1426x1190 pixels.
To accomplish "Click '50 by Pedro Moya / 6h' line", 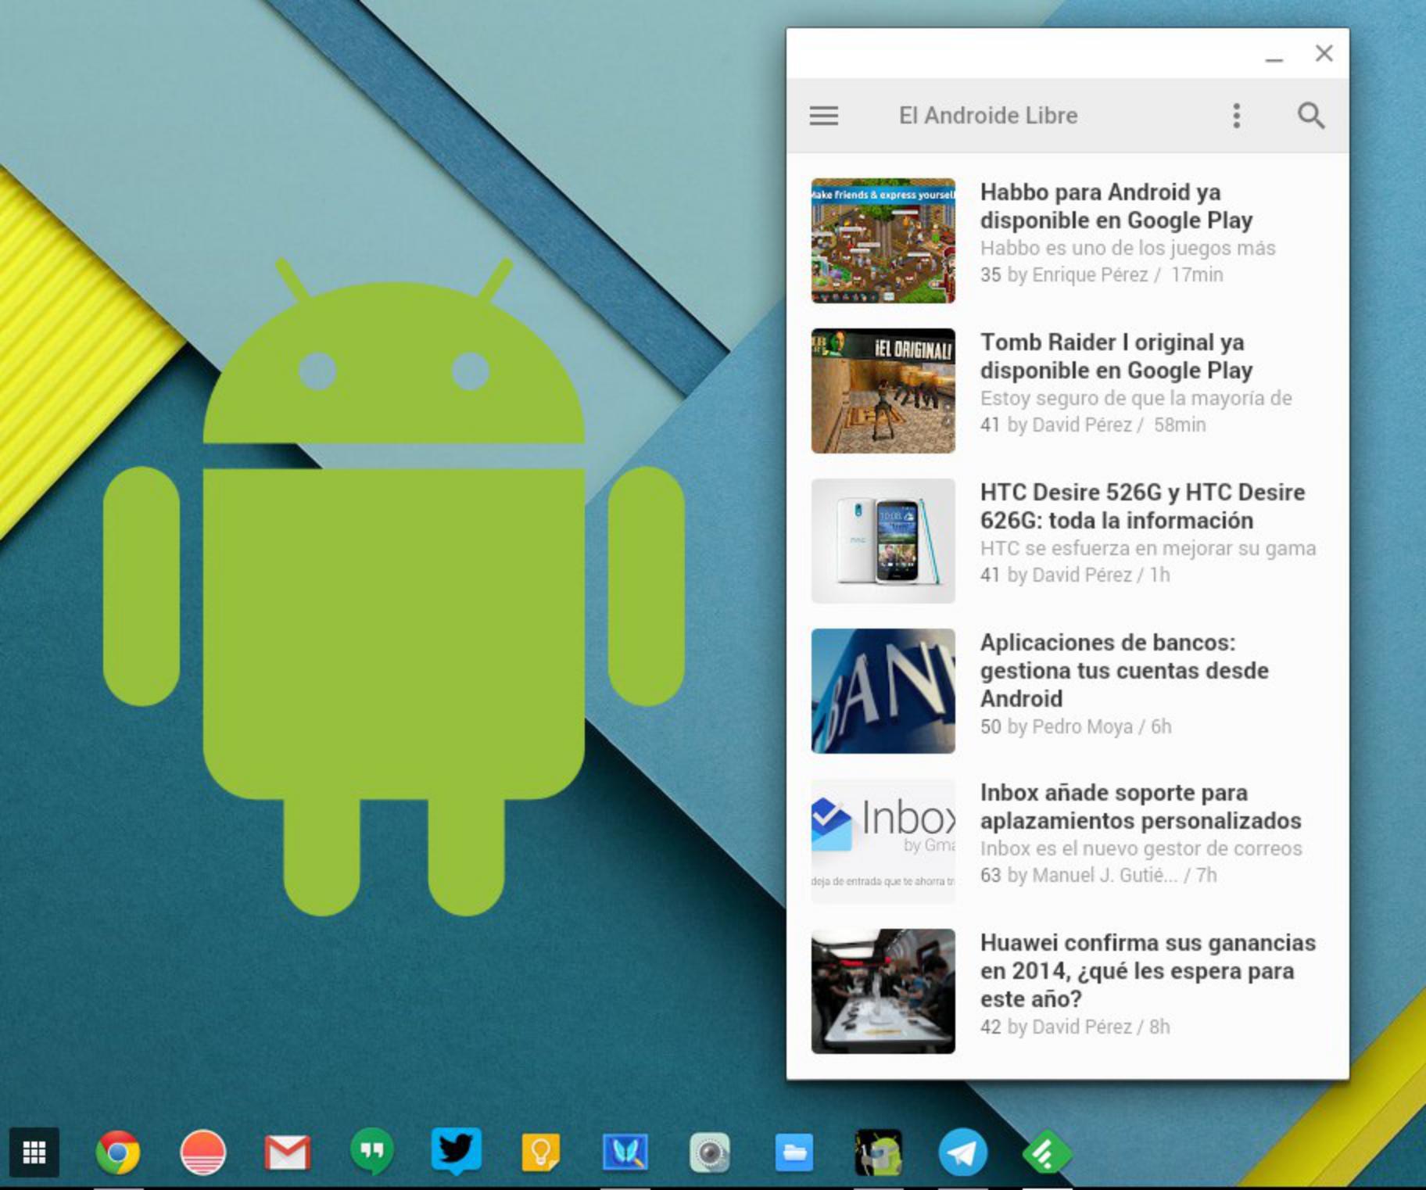I will (x=1076, y=726).
